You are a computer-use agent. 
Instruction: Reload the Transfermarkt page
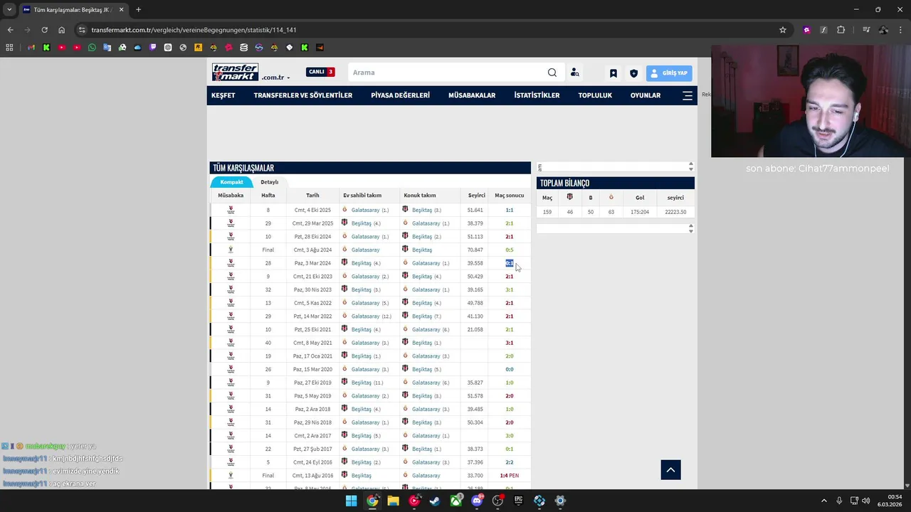pos(44,30)
